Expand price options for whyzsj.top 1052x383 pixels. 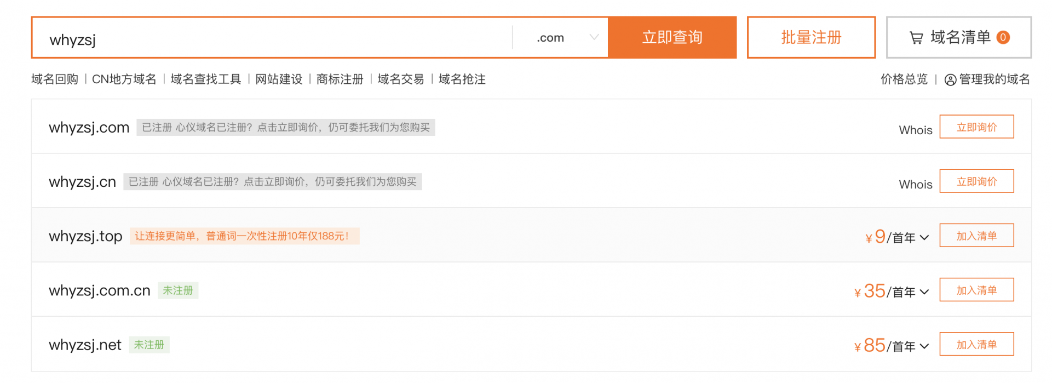point(924,238)
